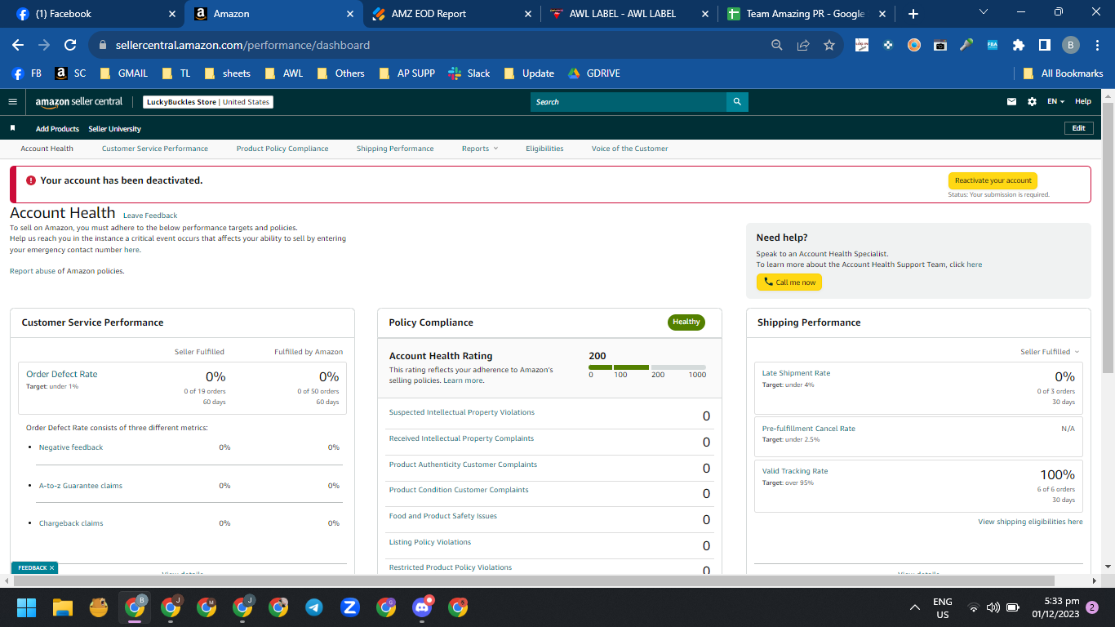Open the GDRIVE bookmark
The width and height of the screenshot is (1115, 627).
[593, 73]
